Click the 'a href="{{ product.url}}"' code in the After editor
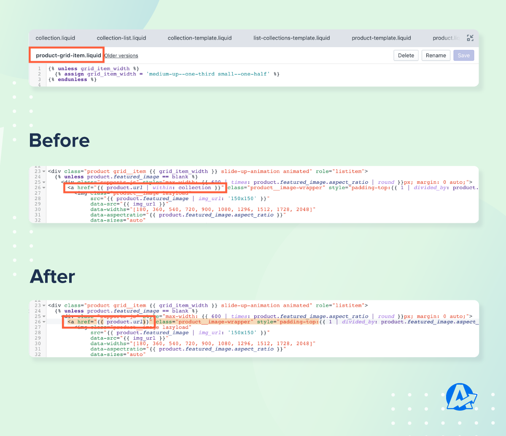 click(x=110, y=322)
